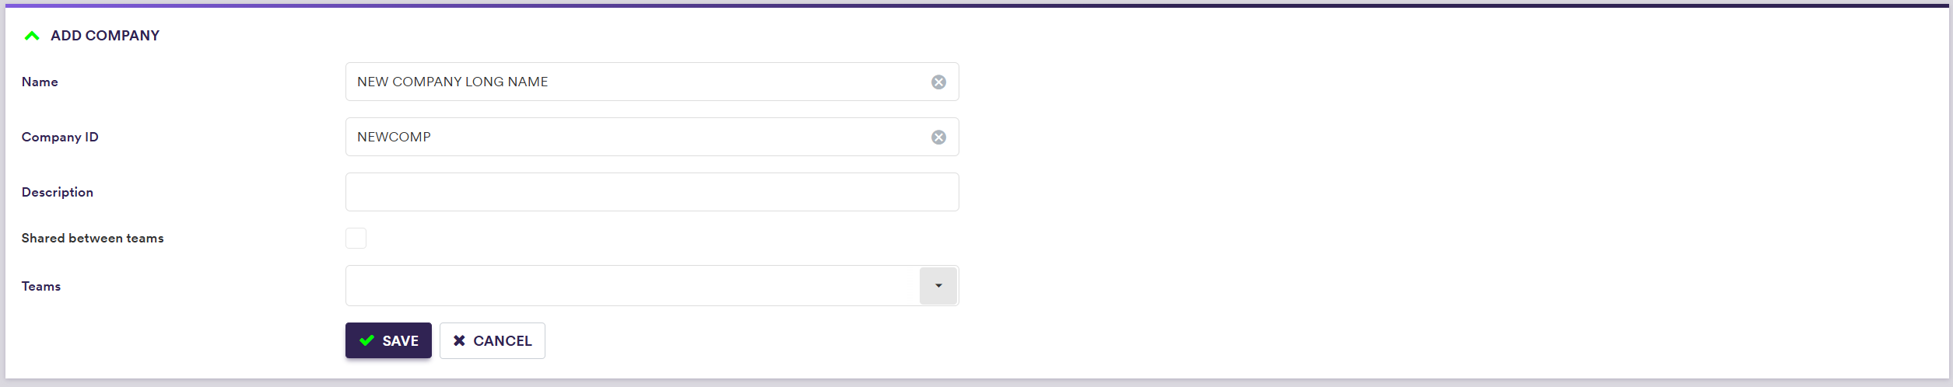The image size is (1953, 387).
Task: Clear the Company ID field with its X icon
Action: (x=938, y=138)
